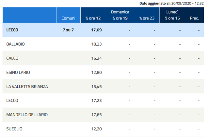Click the 'Domenica' header group
209x137 pixels.
pyautogui.click(x=120, y=12)
